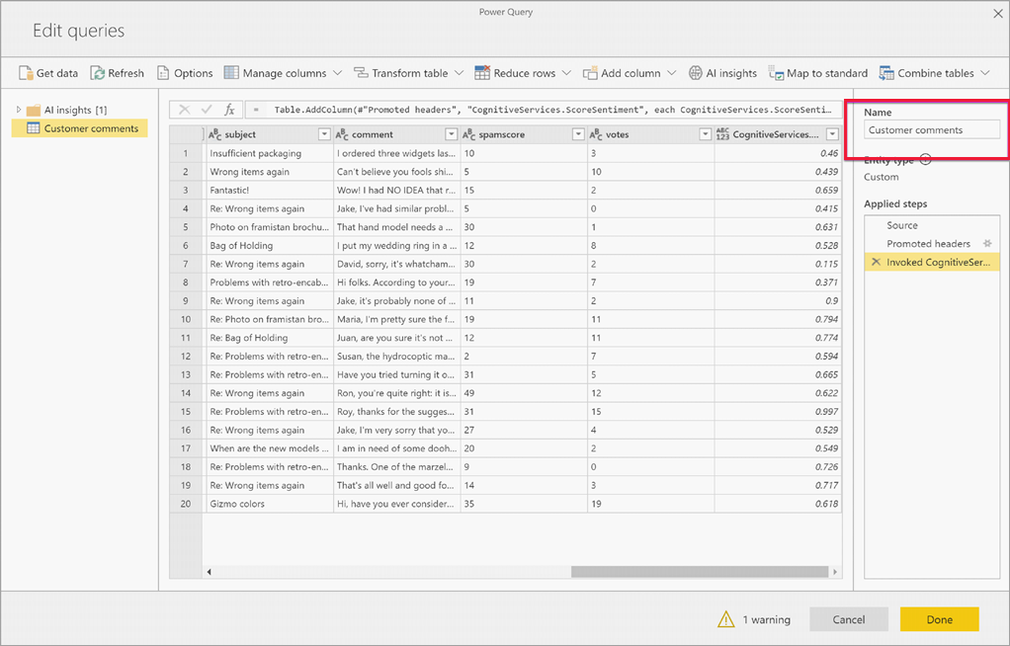Click the fx function icon
This screenshot has height=646, width=1010.
[x=229, y=110]
